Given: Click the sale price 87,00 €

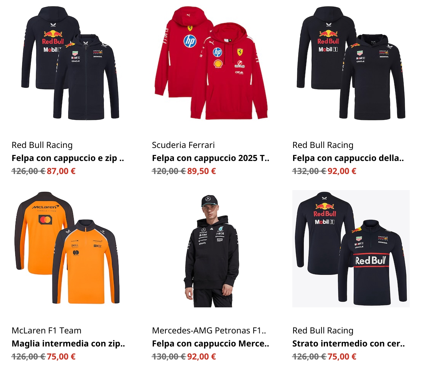Looking at the screenshot, I should pyautogui.click(x=61, y=171).
